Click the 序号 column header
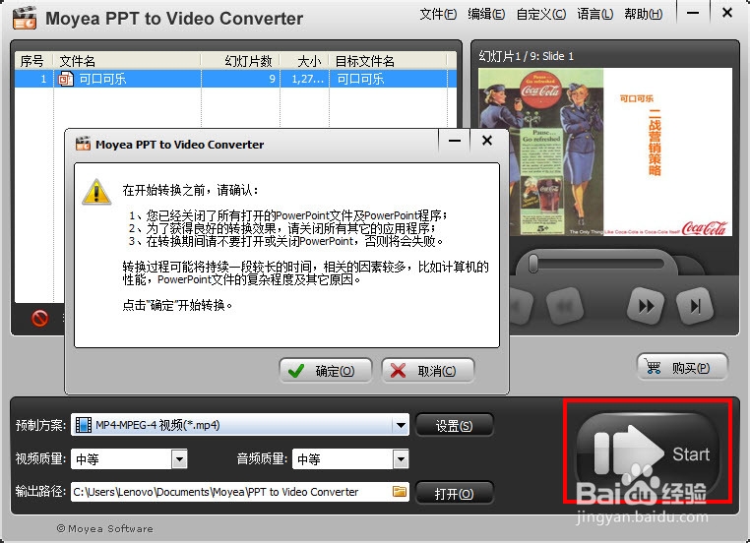Viewport: 750px width, 543px height. [x=33, y=61]
